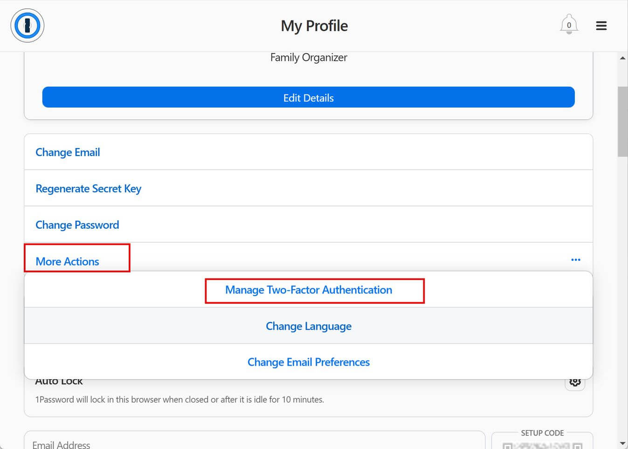Image resolution: width=628 pixels, height=449 pixels.
Task: Select Change Email Preferences
Action: click(309, 362)
